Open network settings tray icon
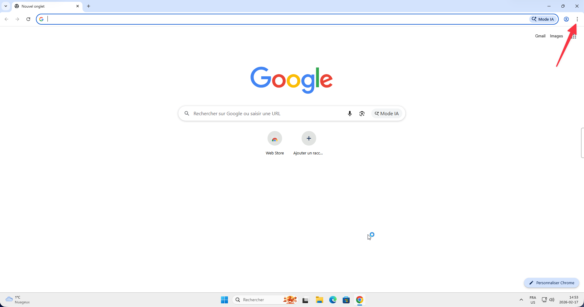 click(544, 300)
